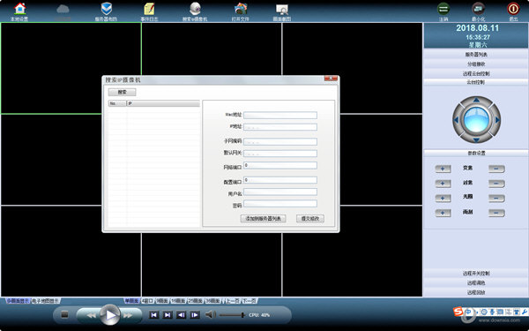Image resolution: width=529 pixels, height=331 pixels.
Task: Select the 16画面 sixteen-view layout
Action: point(178,301)
